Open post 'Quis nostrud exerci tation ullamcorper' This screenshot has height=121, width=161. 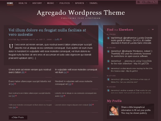pos(29,94)
